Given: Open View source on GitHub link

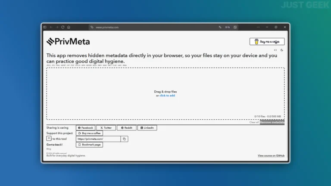Looking at the screenshot, I should coord(271,155).
